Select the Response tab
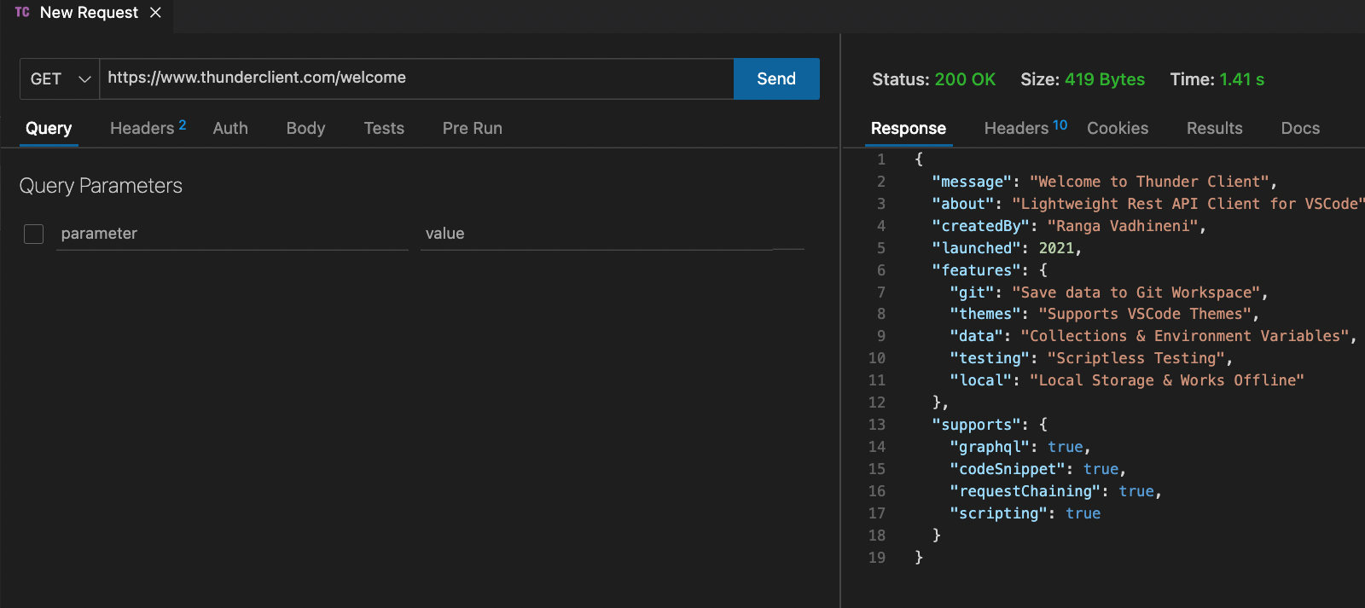The height and width of the screenshot is (608, 1365). [908, 128]
